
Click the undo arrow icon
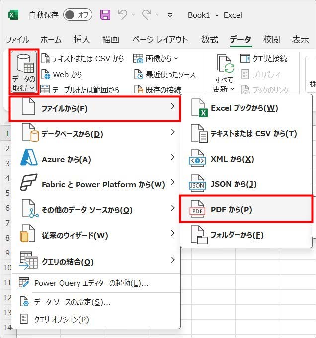point(122,15)
